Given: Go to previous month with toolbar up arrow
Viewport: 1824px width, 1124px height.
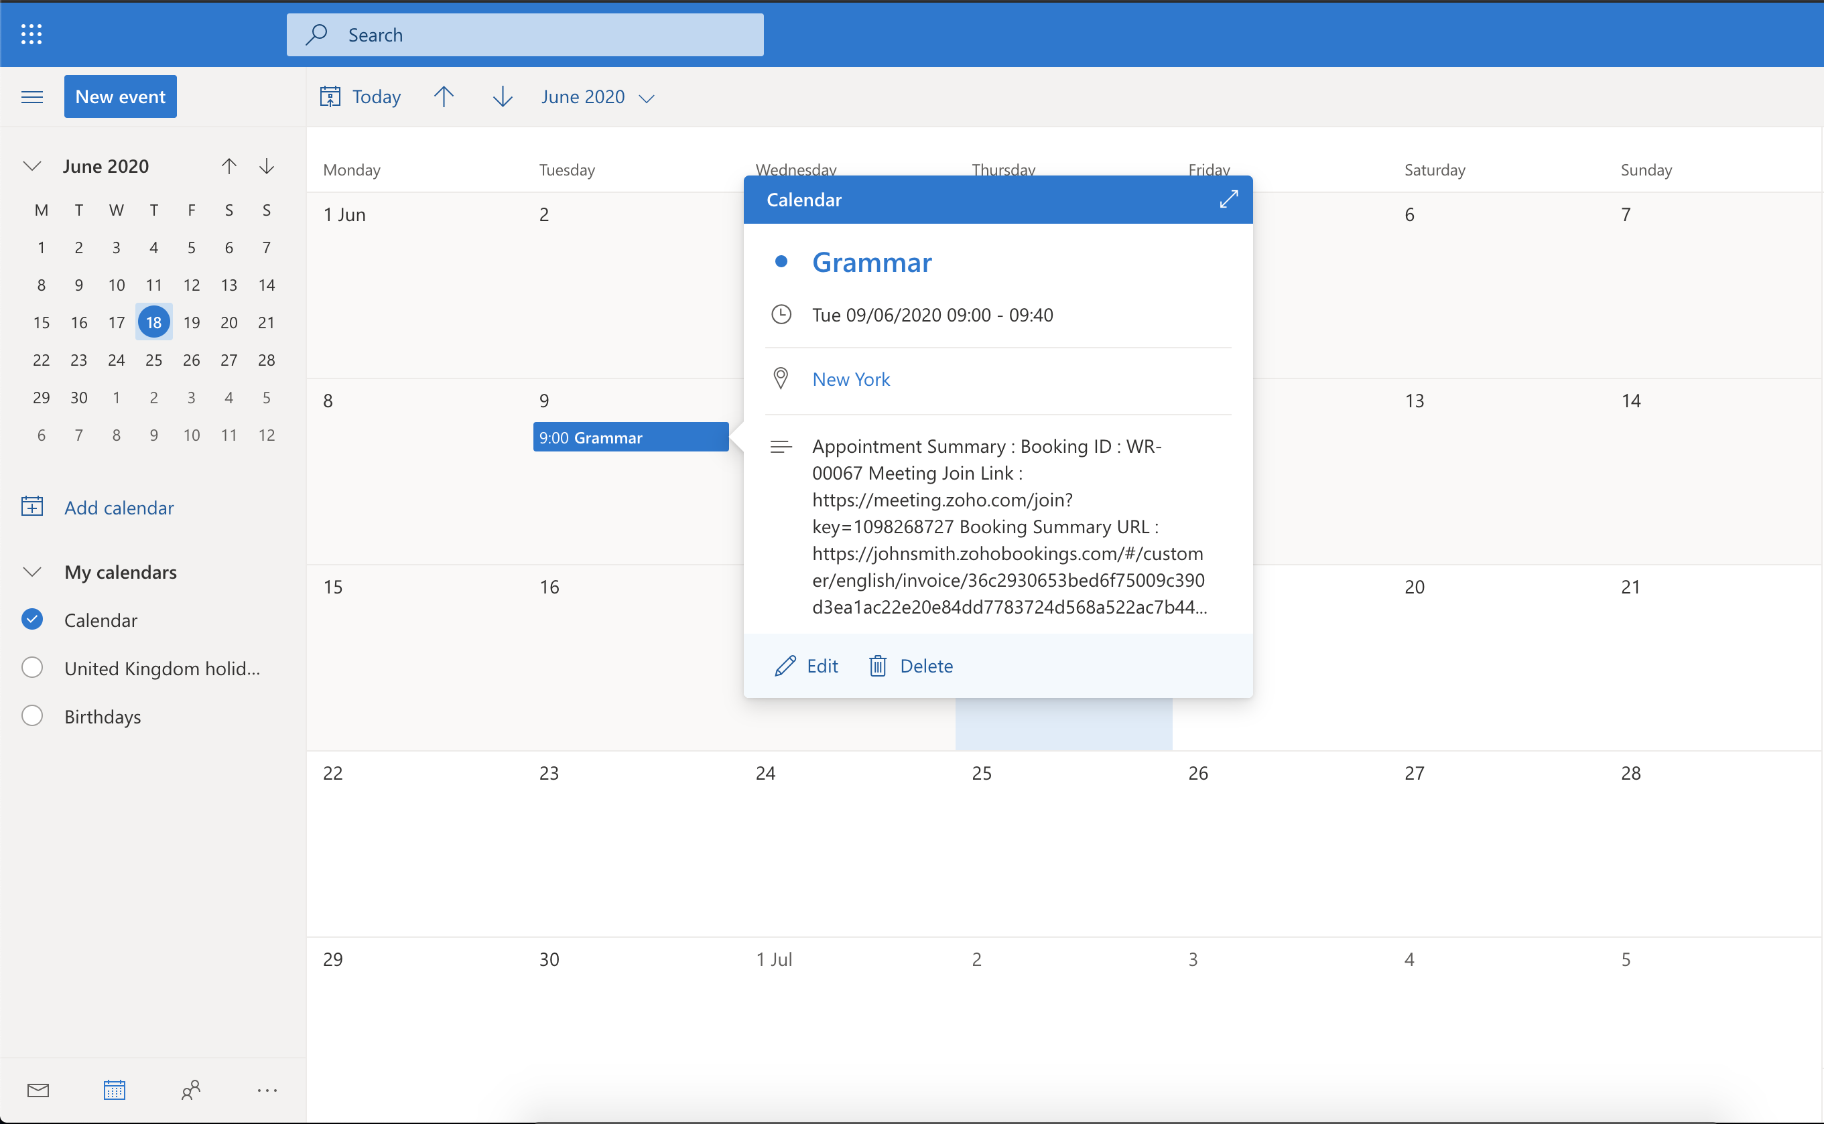Looking at the screenshot, I should 444,96.
